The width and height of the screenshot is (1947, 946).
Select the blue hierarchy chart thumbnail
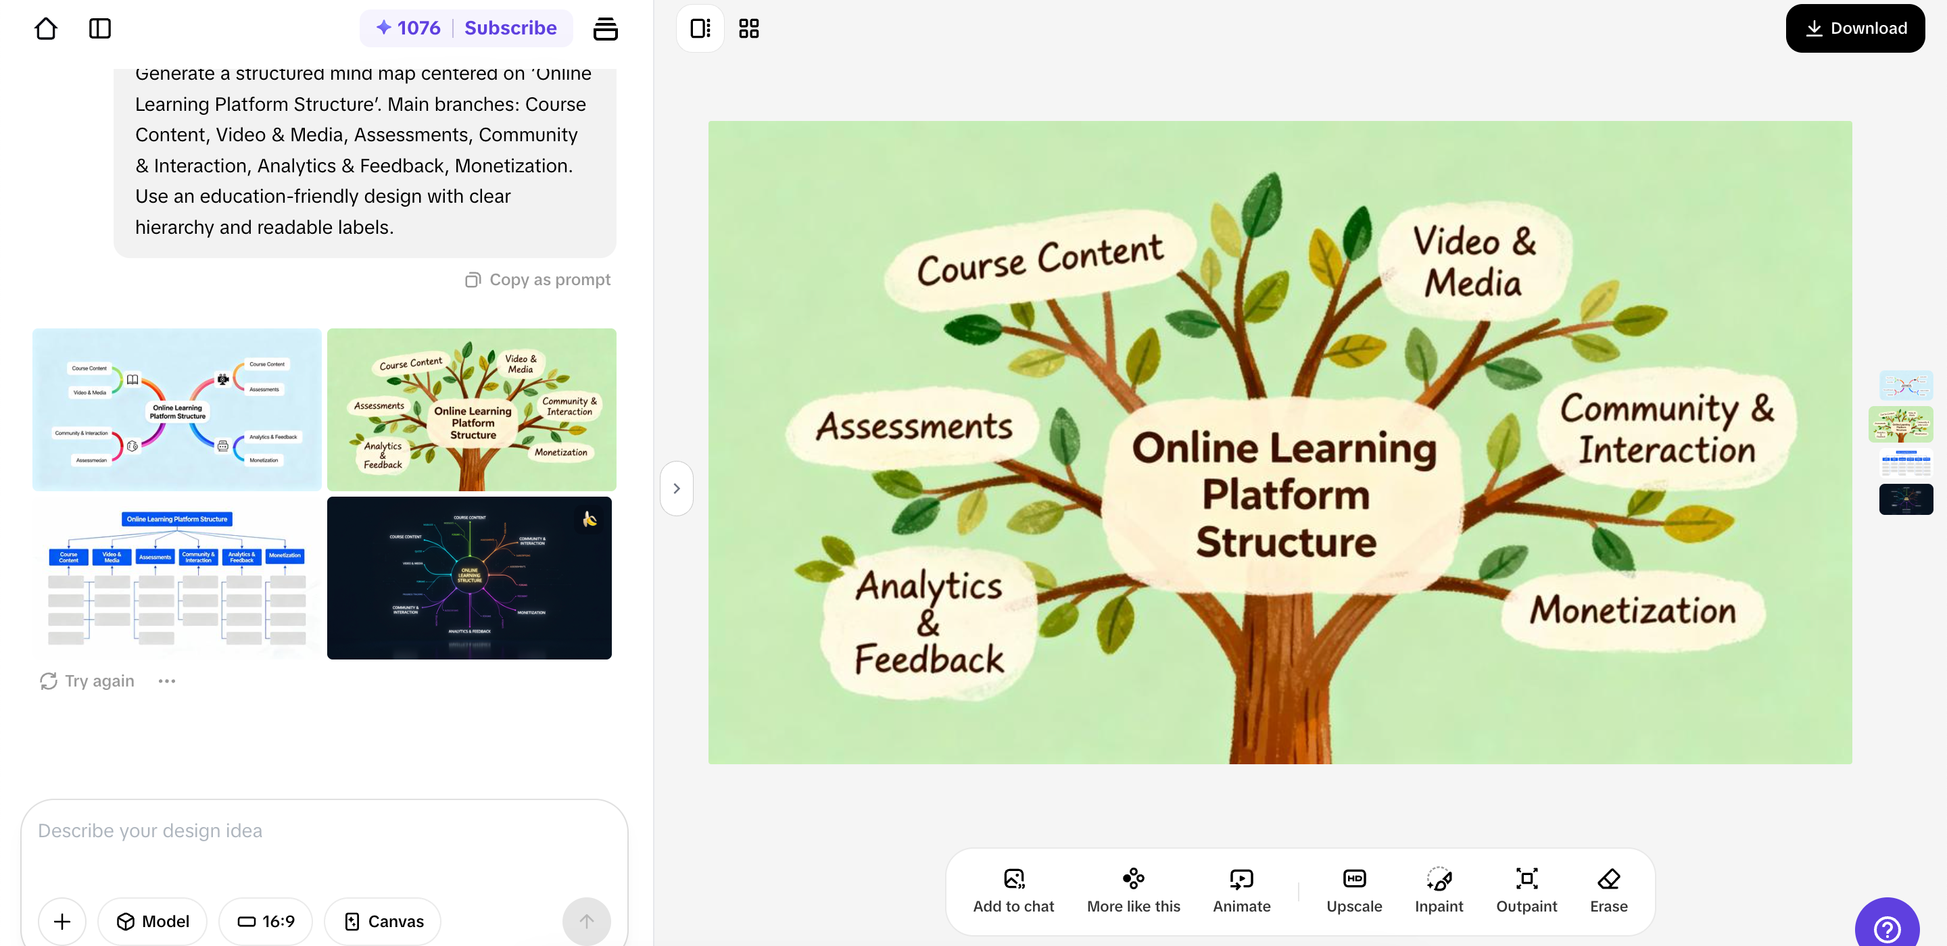point(177,578)
